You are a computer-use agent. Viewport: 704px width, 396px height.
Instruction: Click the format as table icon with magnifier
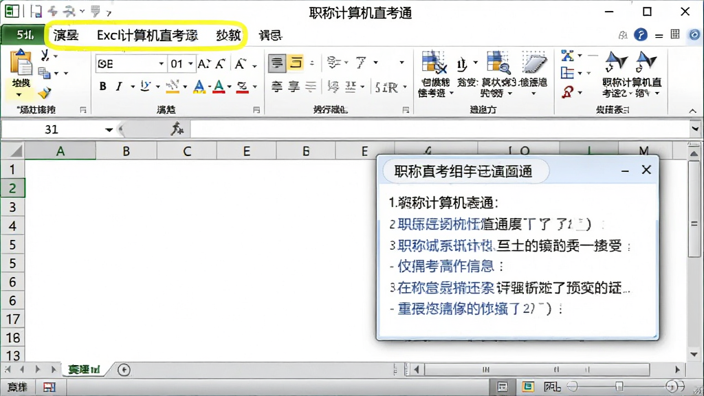pos(498,63)
